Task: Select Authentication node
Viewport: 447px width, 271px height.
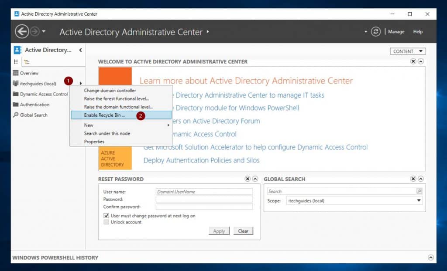Action: coord(34,105)
